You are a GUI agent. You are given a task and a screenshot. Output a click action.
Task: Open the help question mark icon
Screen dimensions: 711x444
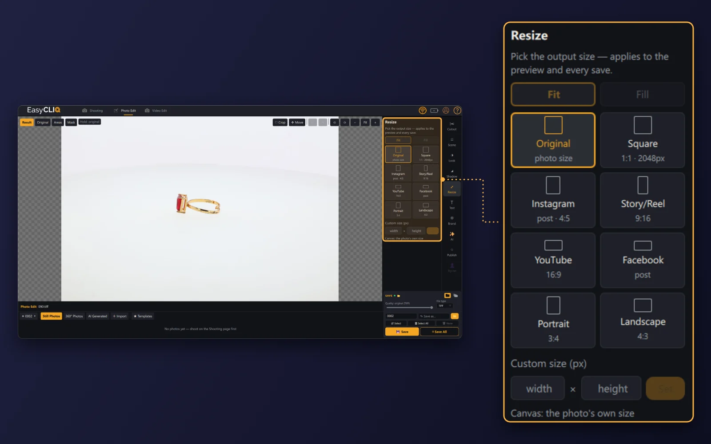coord(457,111)
